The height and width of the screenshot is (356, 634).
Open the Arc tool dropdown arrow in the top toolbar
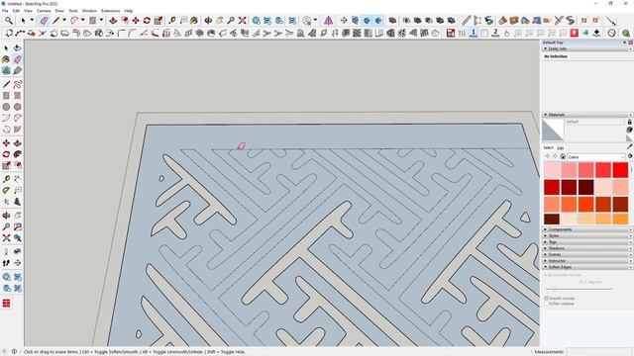pos(82,20)
